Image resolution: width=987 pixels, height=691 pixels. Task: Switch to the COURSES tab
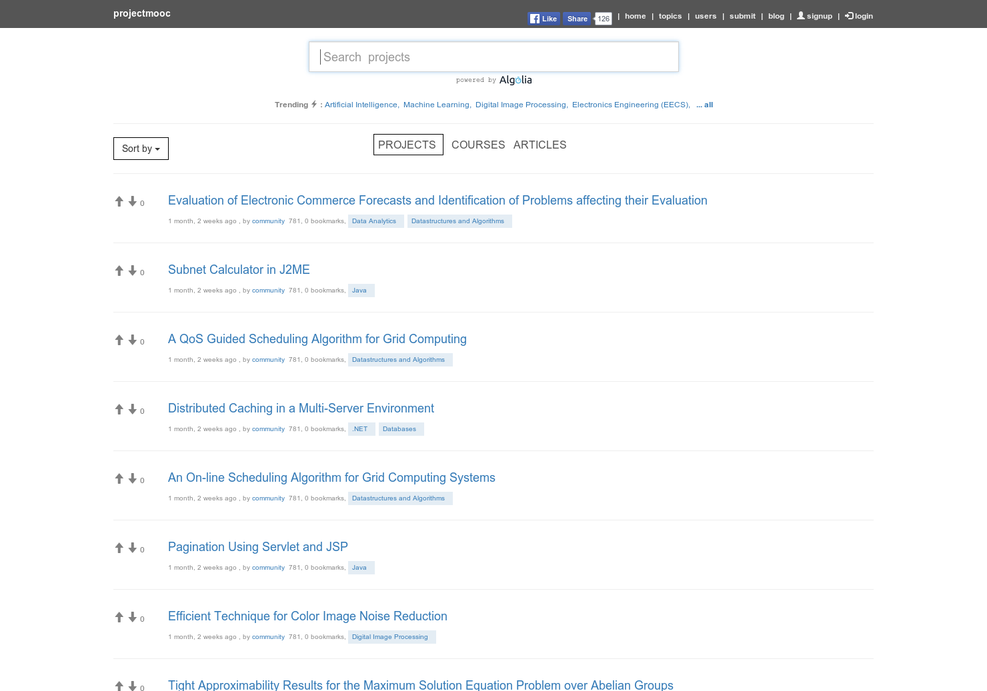point(478,145)
